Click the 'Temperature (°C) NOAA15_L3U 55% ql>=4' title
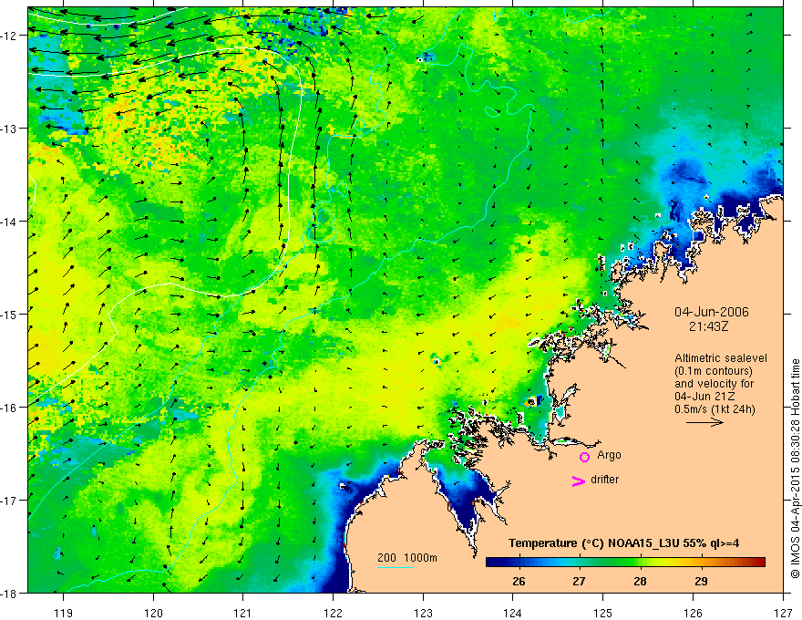 coord(623,543)
